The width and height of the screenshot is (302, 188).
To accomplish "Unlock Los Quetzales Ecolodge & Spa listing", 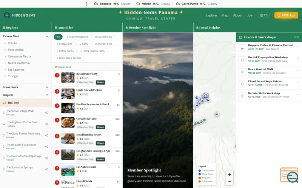I will click(100, 159).
